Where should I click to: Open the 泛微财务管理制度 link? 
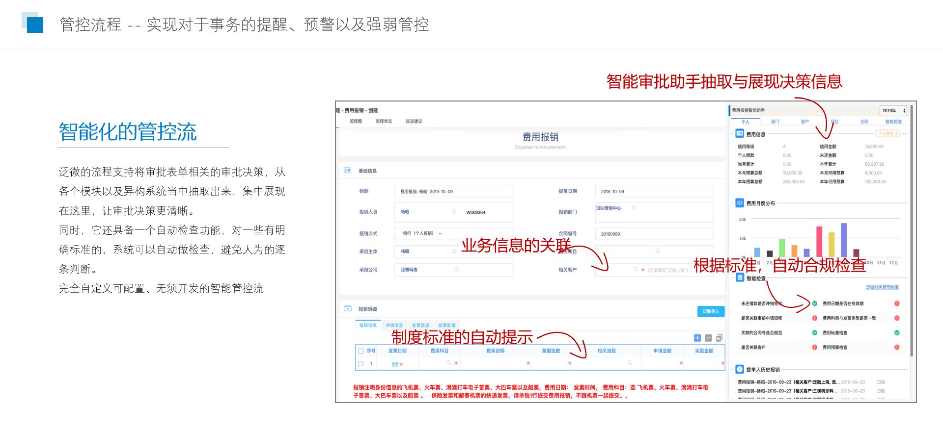(882, 287)
